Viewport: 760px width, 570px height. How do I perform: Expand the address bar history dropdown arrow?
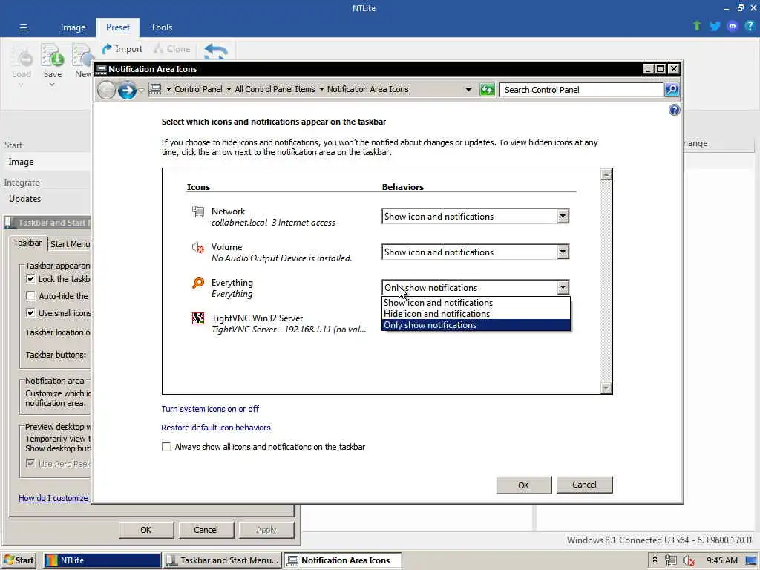pos(468,90)
